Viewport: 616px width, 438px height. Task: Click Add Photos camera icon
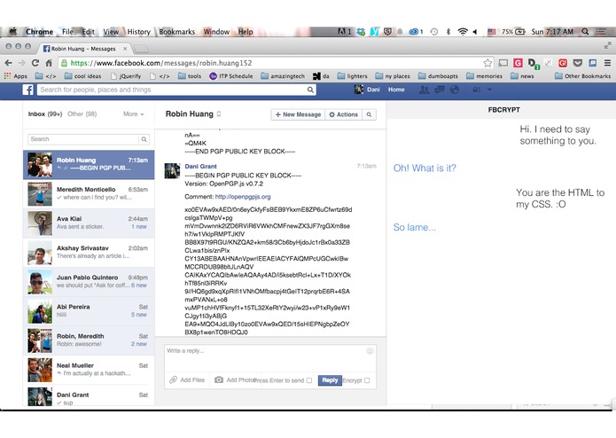point(219,379)
